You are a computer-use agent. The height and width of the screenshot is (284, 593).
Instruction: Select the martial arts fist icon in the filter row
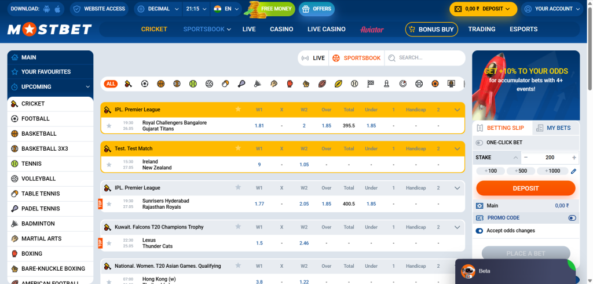pyautogui.click(x=274, y=83)
